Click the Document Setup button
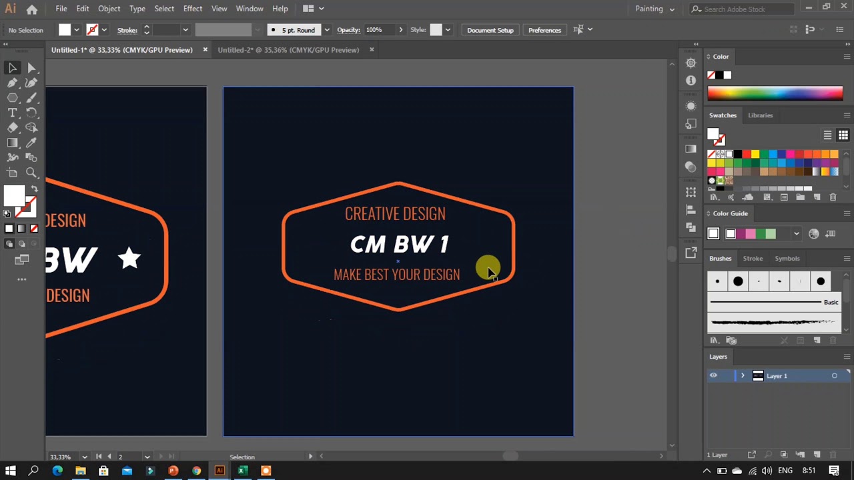 pyautogui.click(x=490, y=30)
